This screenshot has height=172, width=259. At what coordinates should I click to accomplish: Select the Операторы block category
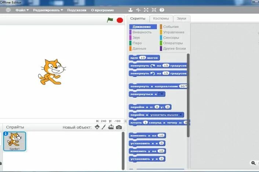(172, 43)
